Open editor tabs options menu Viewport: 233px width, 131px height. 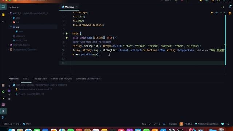tap(223, 7)
